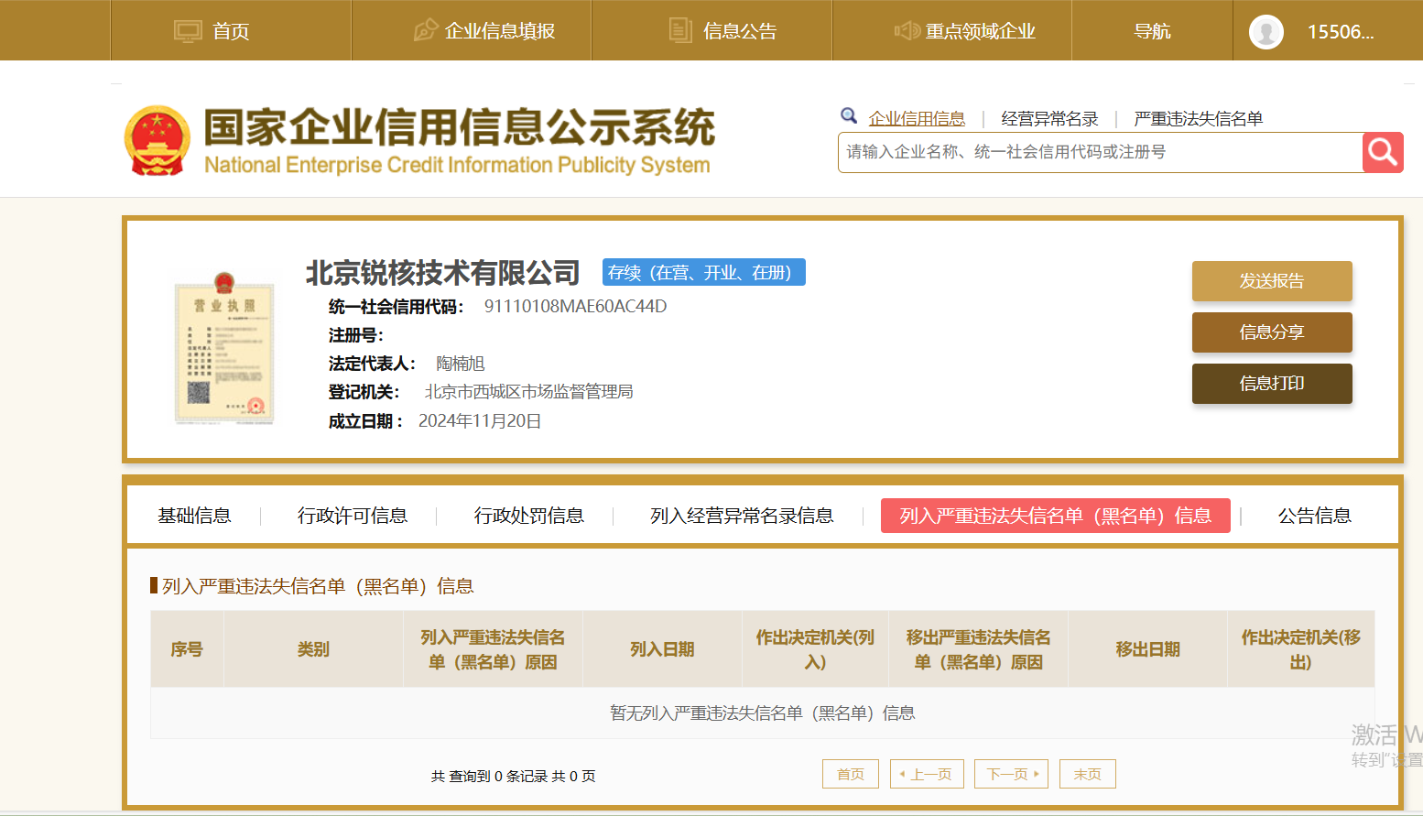Expand the 导航 menu
Screen dimensions: 1423x816
1152,31
